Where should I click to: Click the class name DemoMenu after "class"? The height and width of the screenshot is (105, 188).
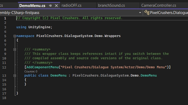tap(59, 76)
